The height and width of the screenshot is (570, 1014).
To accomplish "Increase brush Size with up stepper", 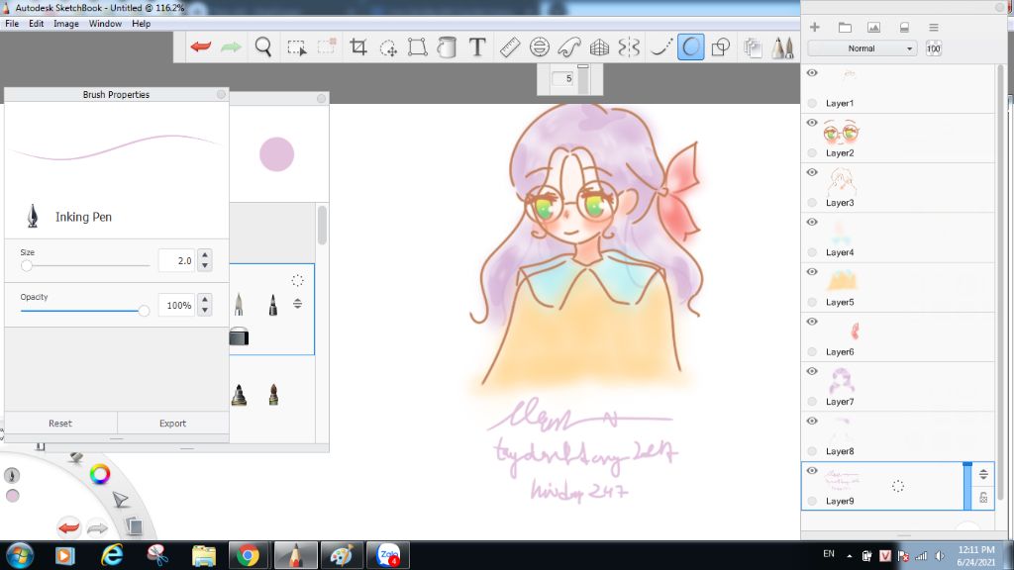I will (205, 254).
